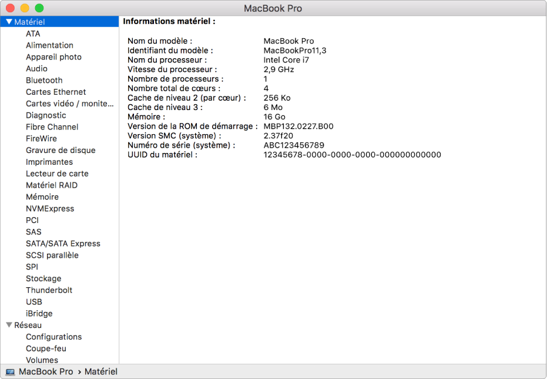
Task: Click the hardware UUID value
Action: click(x=353, y=155)
